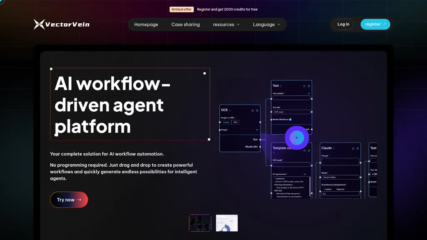Click the trash icon on Claude node

357,149
